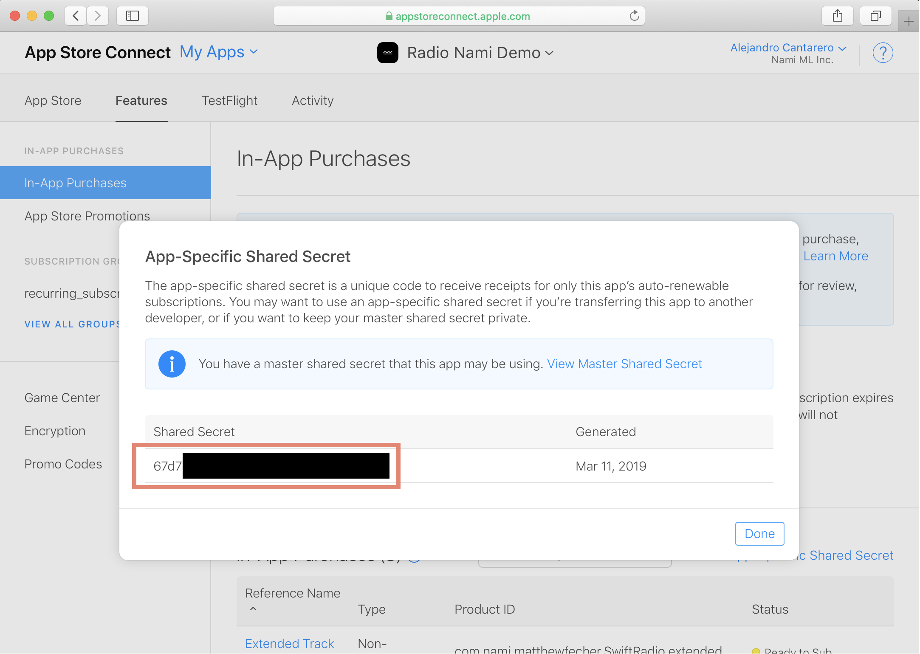The width and height of the screenshot is (920, 654).
Task: Open the Share toolbar icon
Action: (x=837, y=16)
